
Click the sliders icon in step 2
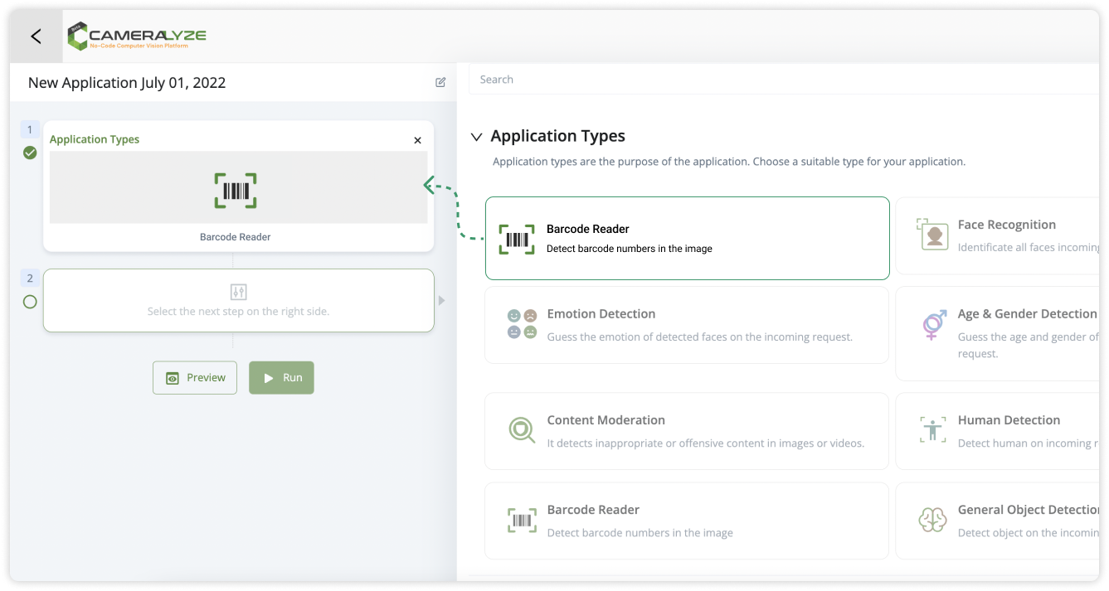click(238, 292)
